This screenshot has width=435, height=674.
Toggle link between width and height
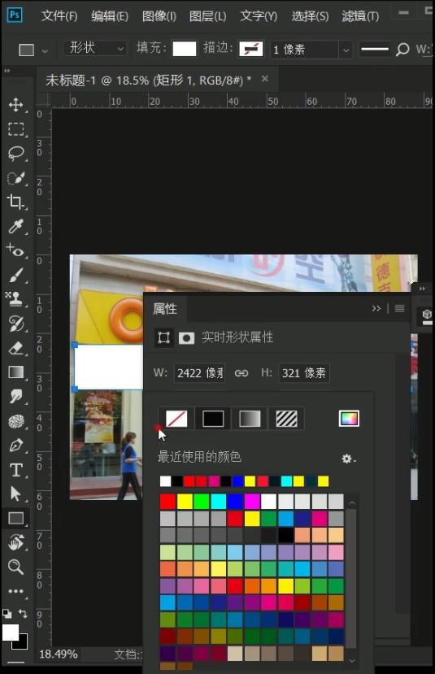241,373
